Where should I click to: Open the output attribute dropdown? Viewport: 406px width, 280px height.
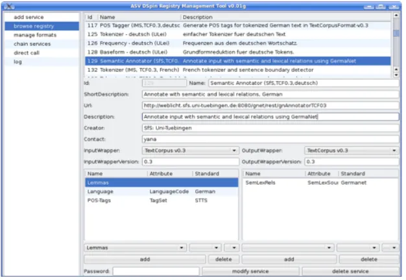(x=358, y=248)
